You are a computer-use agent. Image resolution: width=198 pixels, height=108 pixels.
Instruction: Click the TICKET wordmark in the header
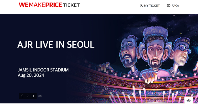[x=71, y=5]
